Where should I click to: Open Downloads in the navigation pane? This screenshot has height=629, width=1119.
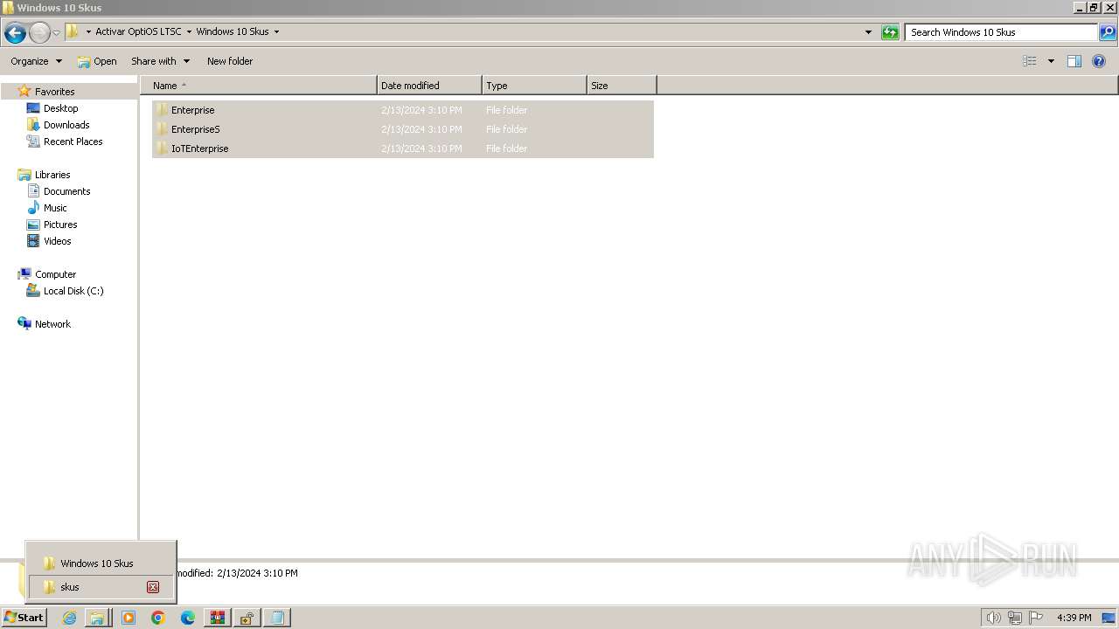[x=66, y=125]
